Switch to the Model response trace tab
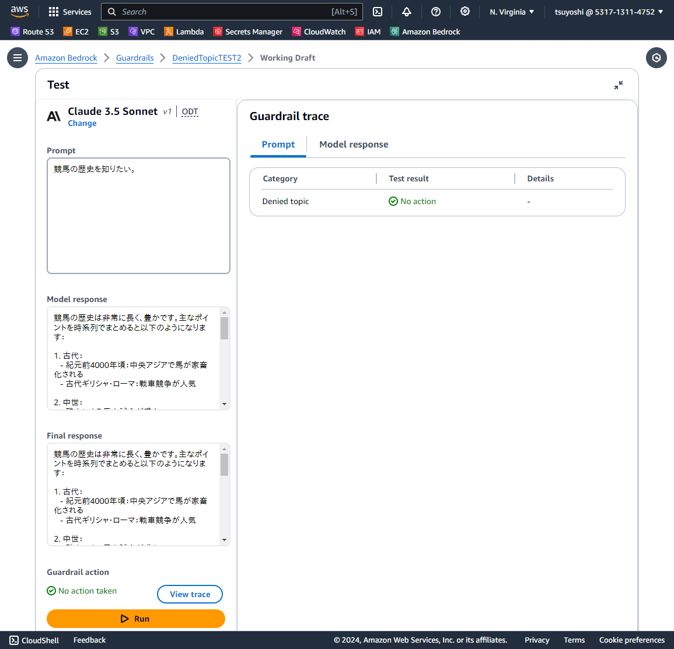 [353, 144]
